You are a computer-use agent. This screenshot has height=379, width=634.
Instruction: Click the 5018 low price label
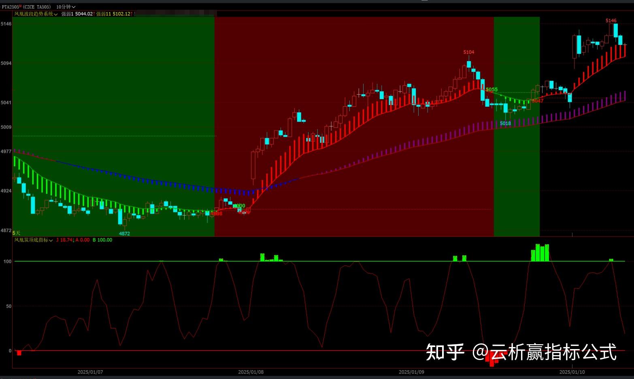click(x=505, y=123)
